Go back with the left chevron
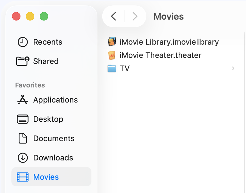 pos(113,16)
